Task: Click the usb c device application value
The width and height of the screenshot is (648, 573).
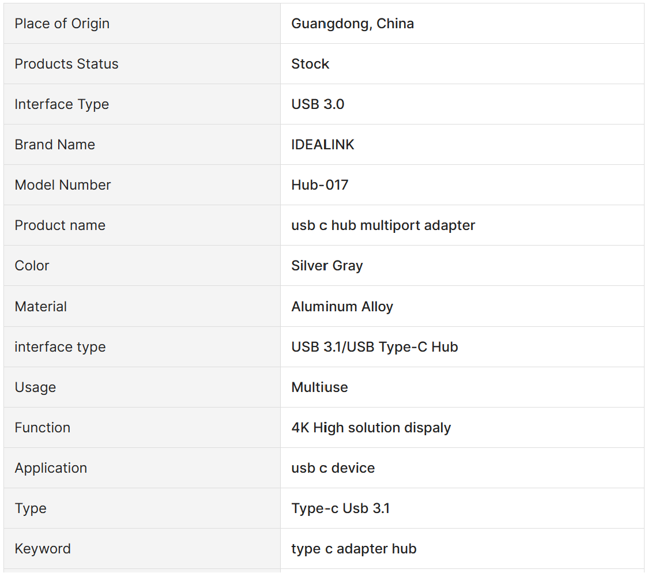Action: [x=333, y=468]
